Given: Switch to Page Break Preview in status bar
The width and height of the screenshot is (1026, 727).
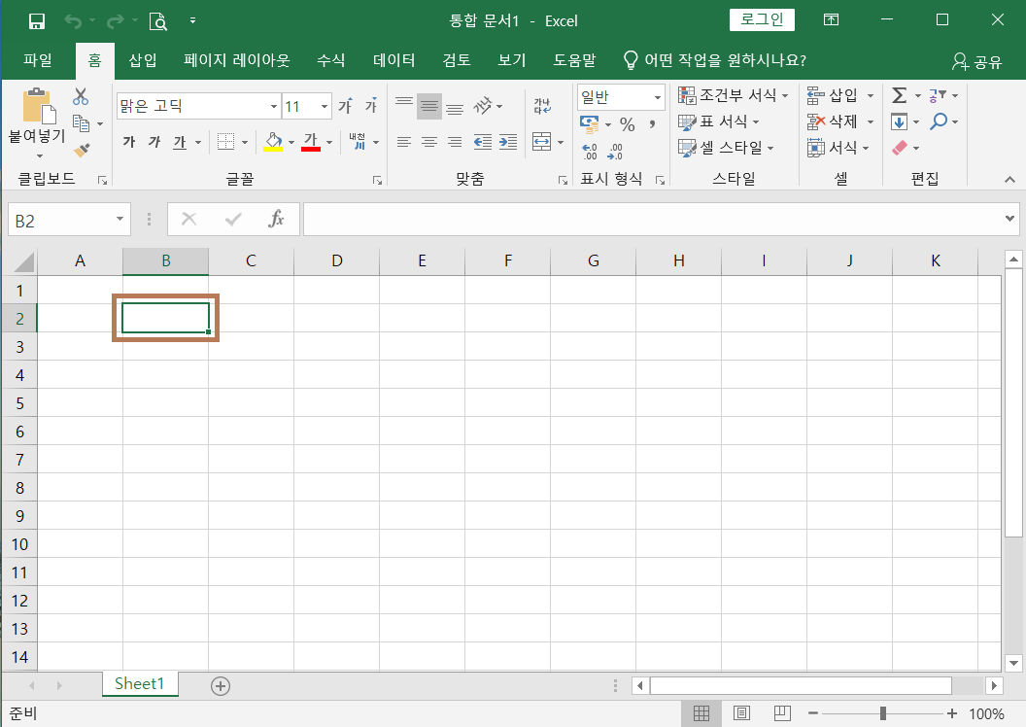Looking at the screenshot, I should 782,713.
